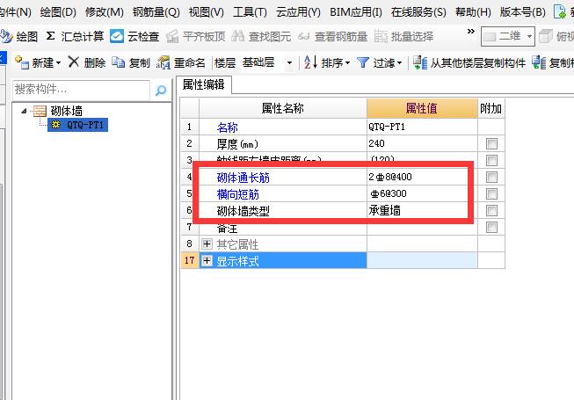Select the 属性编辑 tab
574x400 pixels.
tap(204, 84)
